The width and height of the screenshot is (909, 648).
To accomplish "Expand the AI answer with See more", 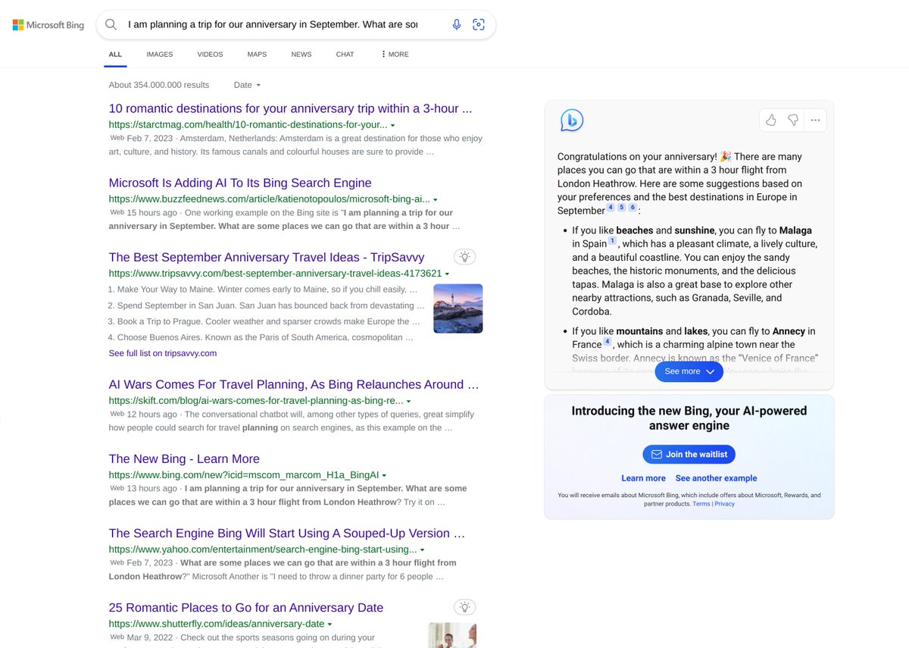I will click(689, 371).
